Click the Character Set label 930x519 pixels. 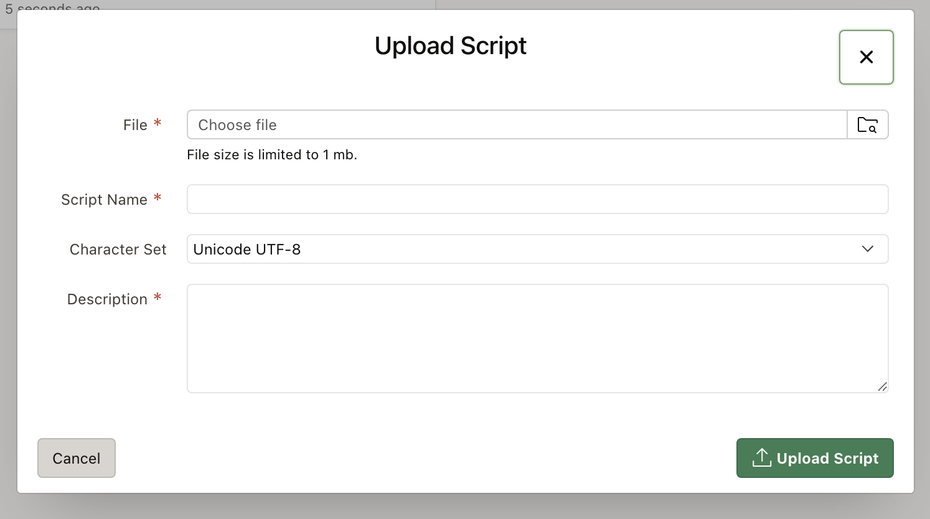coord(118,250)
